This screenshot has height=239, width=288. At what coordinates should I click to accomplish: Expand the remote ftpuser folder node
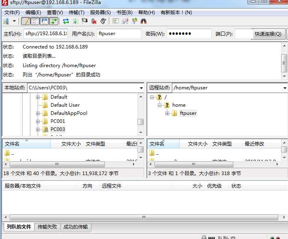coord(167,113)
